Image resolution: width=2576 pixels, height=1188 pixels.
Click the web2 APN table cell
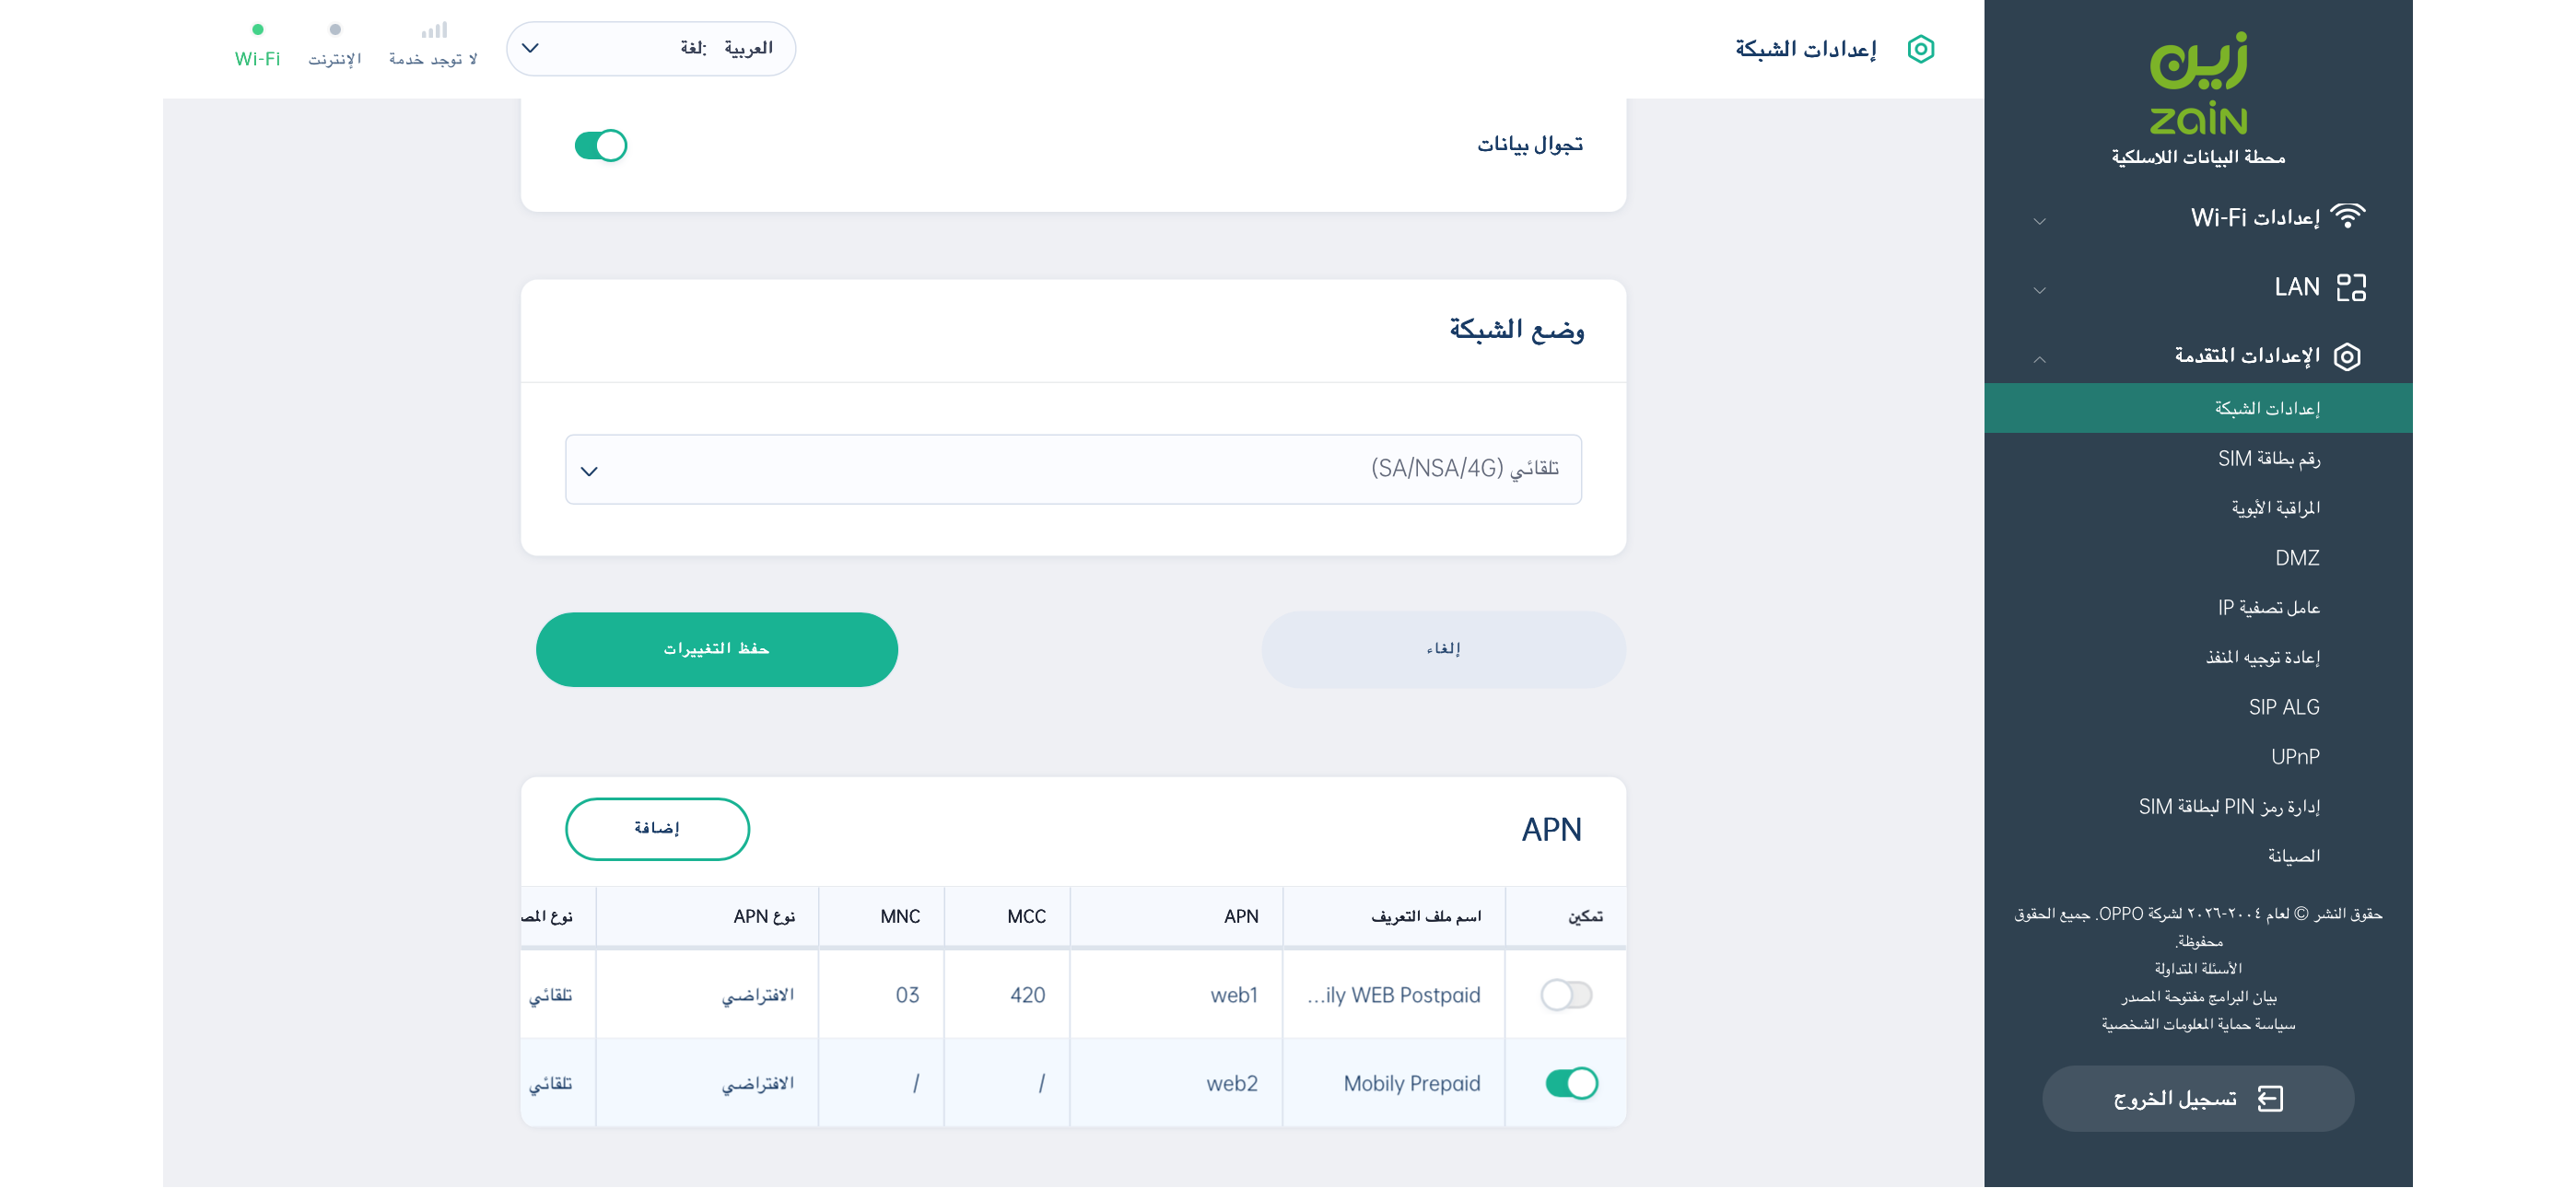tap(1231, 1083)
